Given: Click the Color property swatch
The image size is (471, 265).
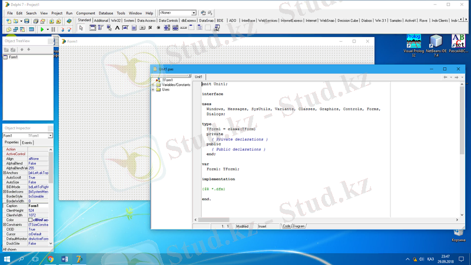Looking at the screenshot, I should pos(31,220).
